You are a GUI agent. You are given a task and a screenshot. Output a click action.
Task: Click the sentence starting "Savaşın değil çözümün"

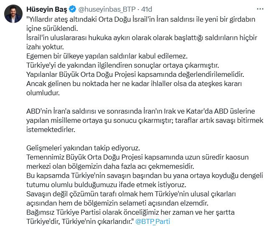click(x=131, y=198)
